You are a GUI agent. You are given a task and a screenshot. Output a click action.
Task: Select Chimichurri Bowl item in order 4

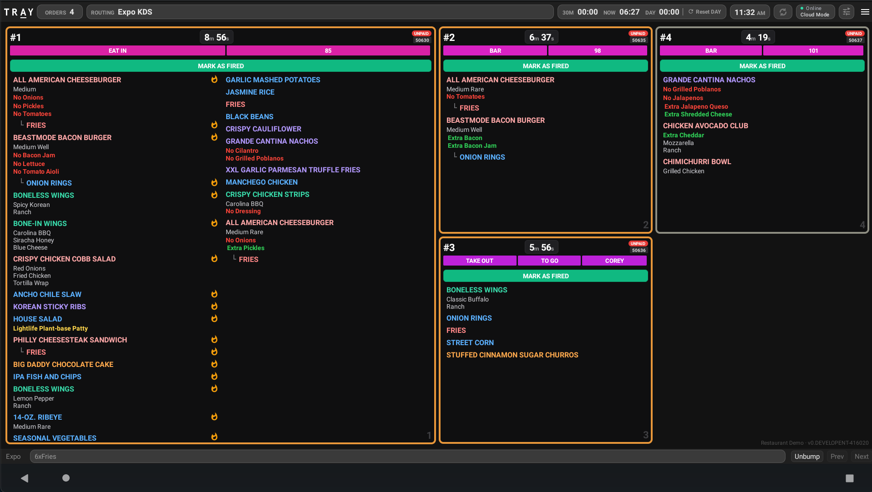click(x=697, y=161)
